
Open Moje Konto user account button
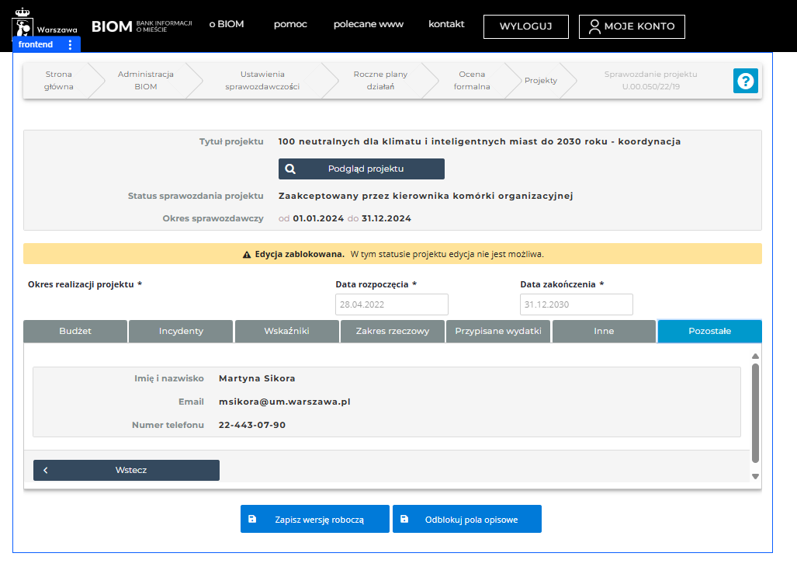[x=632, y=26]
